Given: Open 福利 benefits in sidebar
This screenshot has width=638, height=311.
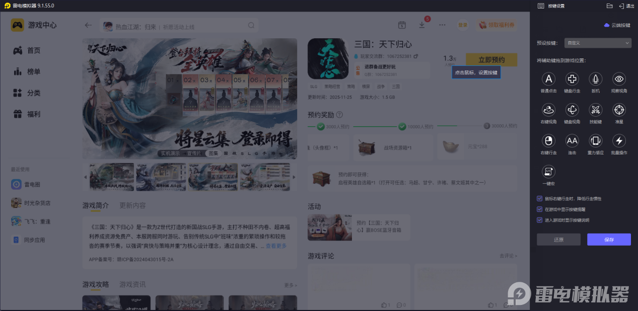Looking at the screenshot, I should (x=28, y=114).
